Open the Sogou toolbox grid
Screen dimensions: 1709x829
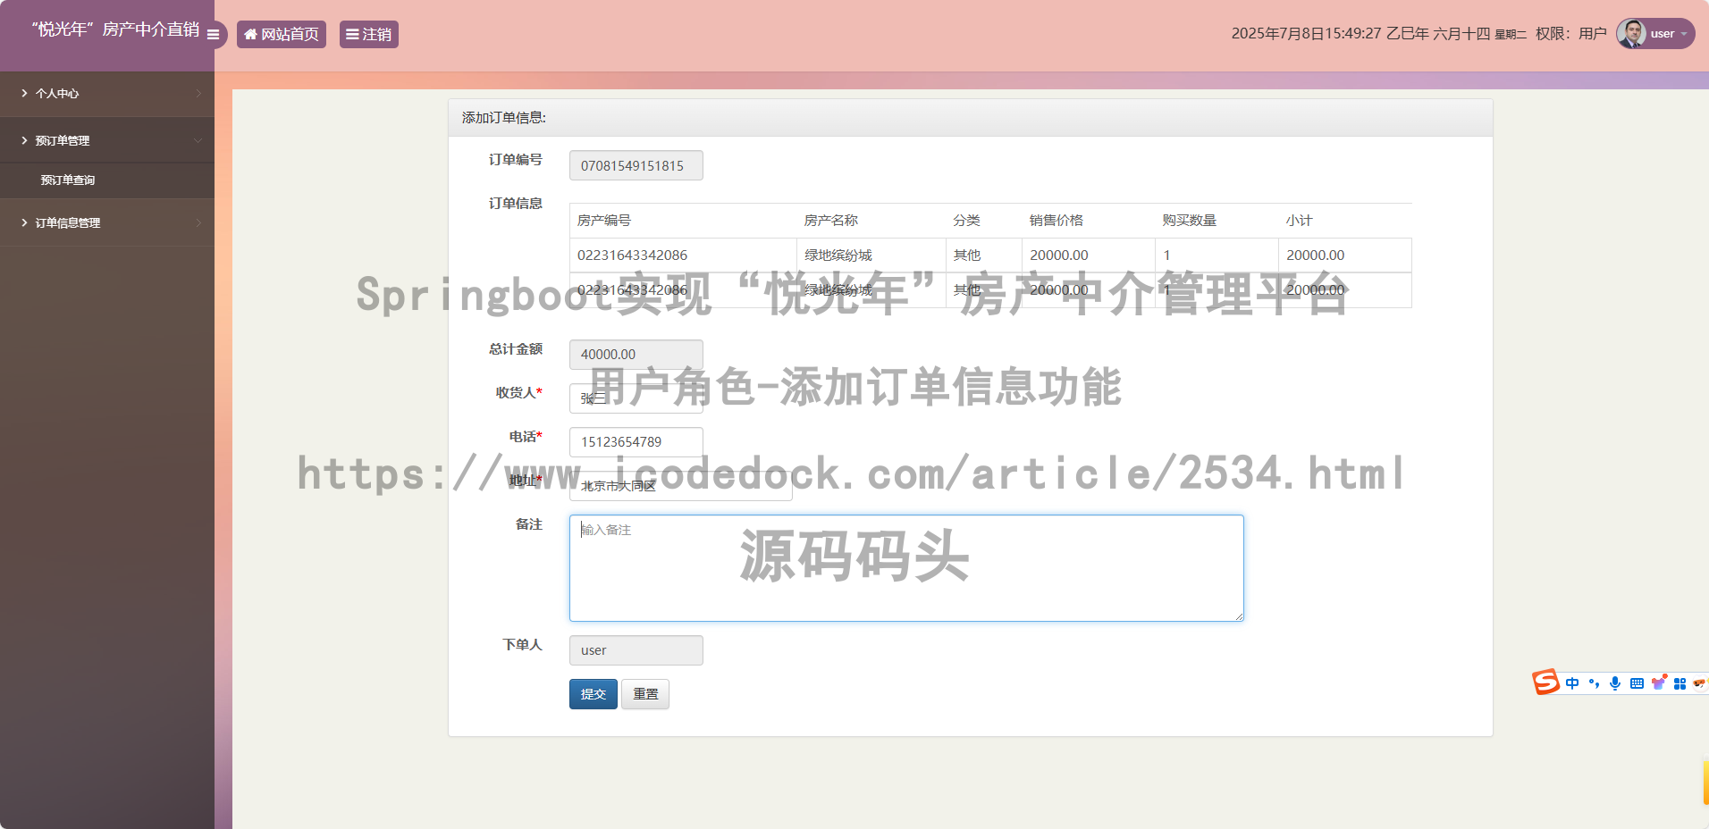pos(1680,683)
